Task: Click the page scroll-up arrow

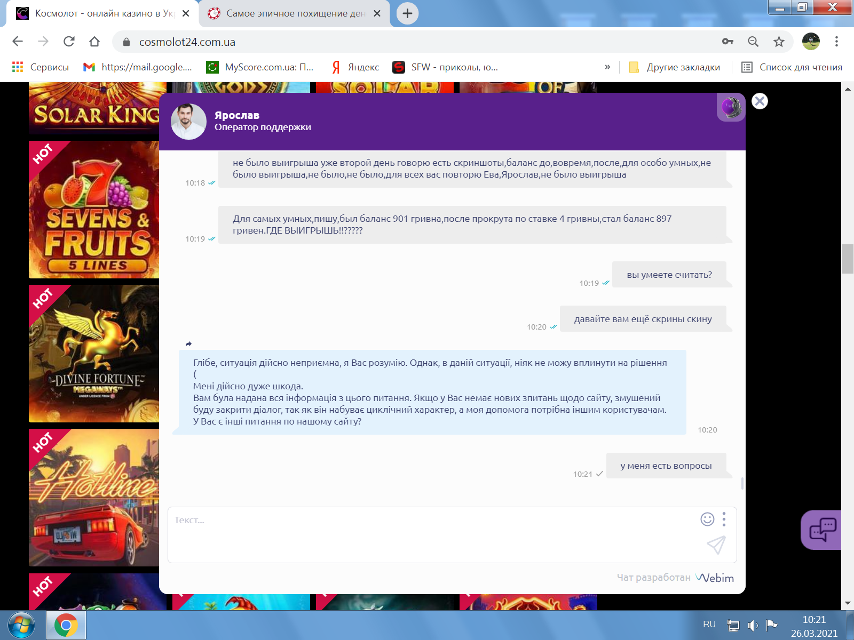Action: [x=848, y=89]
